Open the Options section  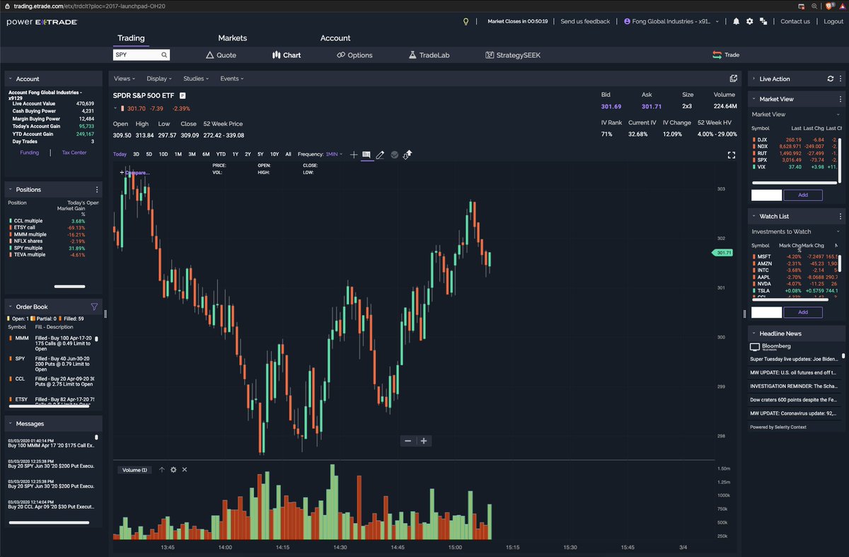(x=354, y=55)
